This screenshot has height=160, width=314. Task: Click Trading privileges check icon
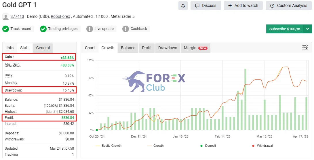coord(43,29)
